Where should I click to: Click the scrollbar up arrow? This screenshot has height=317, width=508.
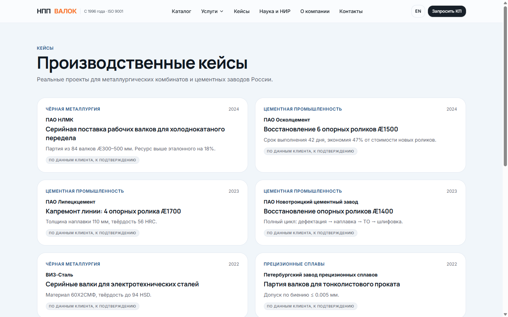click(x=505, y=2)
